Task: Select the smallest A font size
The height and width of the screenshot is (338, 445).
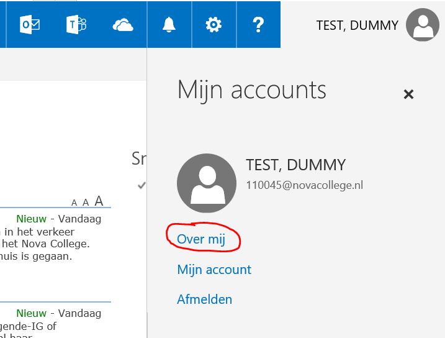Action: (x=74, y=203)
